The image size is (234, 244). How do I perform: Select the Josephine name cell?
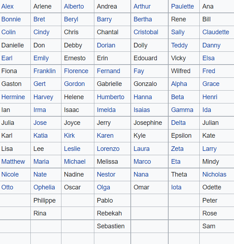coord(148,123)
